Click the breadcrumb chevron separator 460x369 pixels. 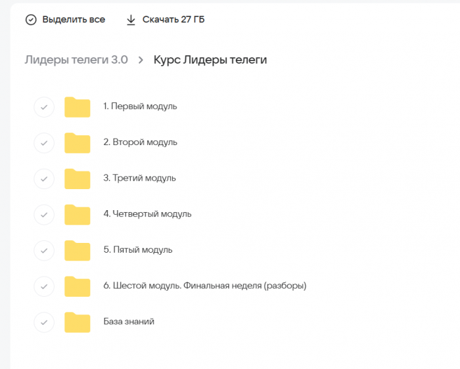141,60
